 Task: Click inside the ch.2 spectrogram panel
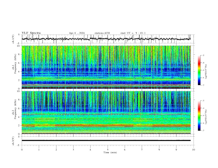pyautogui.click(x=106, y=113)
